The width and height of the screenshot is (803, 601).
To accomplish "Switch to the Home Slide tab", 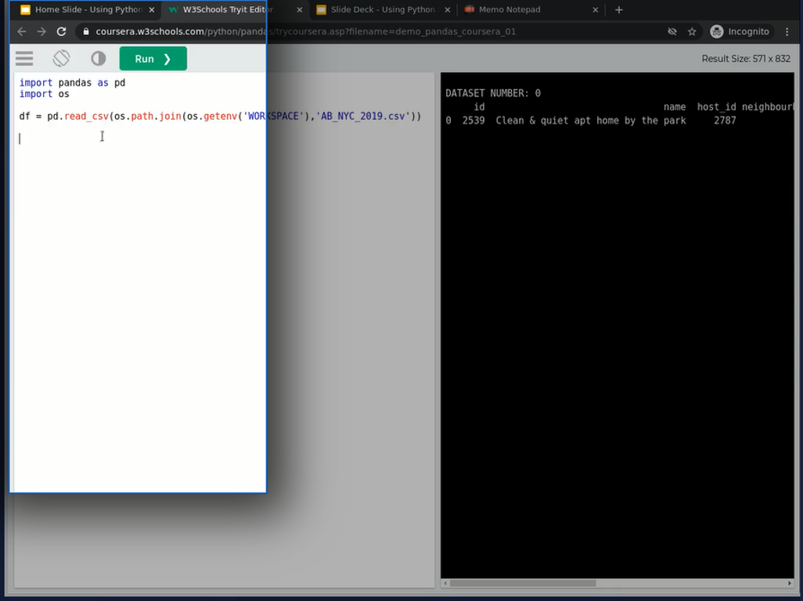I will 86,9.
